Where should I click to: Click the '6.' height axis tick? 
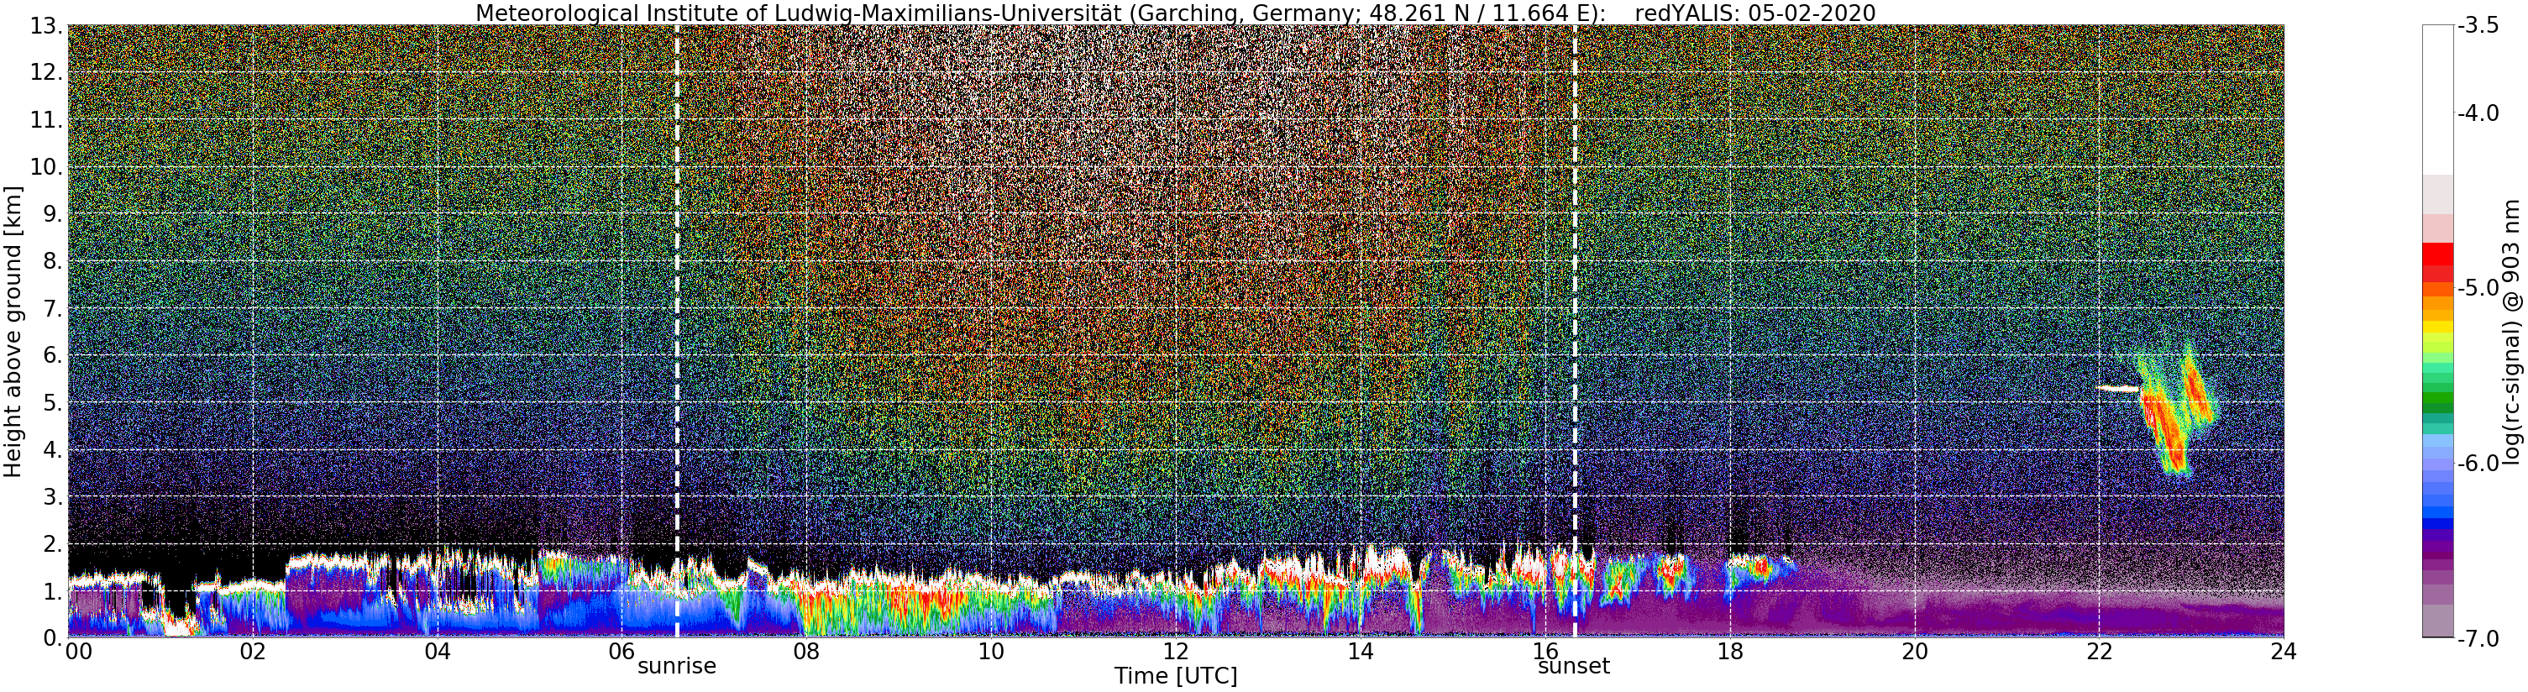tap(52, 355)
